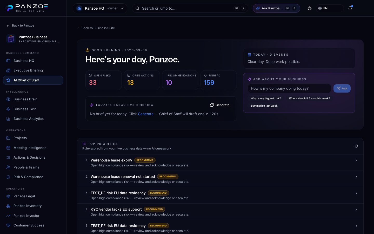The height and width of the screenshot is (234, 374).
Task: Open the notifications bell
Action: click(x=350, y=8)
